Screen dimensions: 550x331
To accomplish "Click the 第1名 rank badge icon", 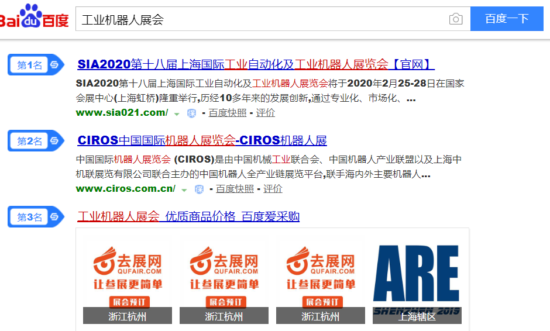I will (36, 65).
